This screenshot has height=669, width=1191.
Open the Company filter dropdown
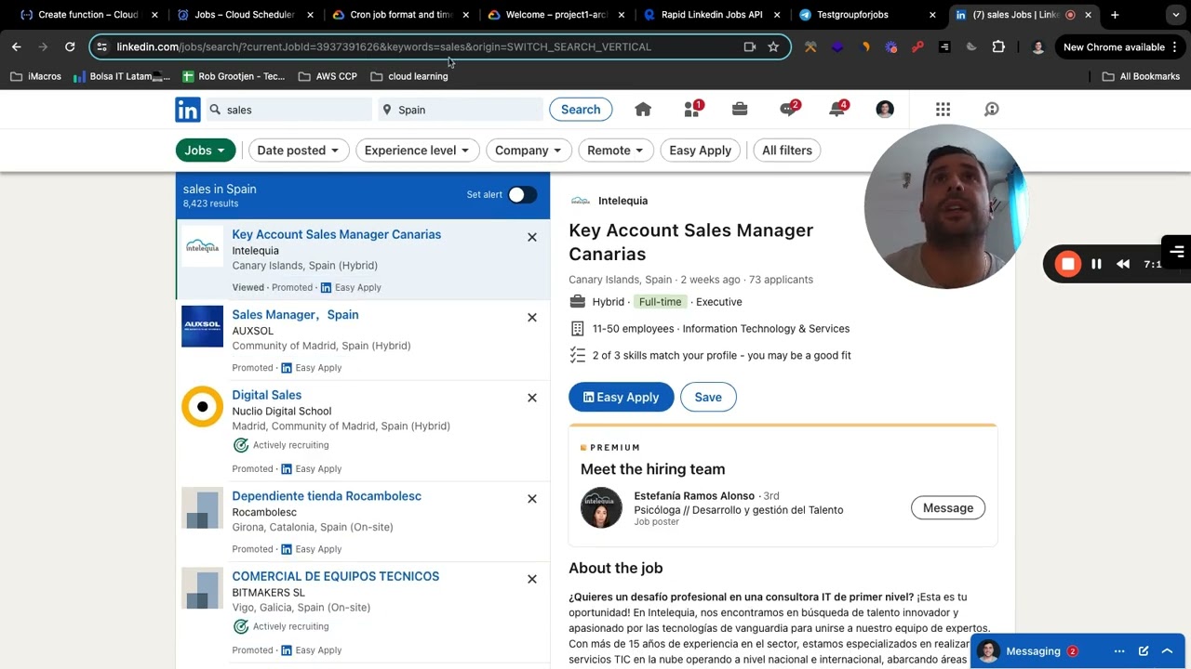point(528,151)
